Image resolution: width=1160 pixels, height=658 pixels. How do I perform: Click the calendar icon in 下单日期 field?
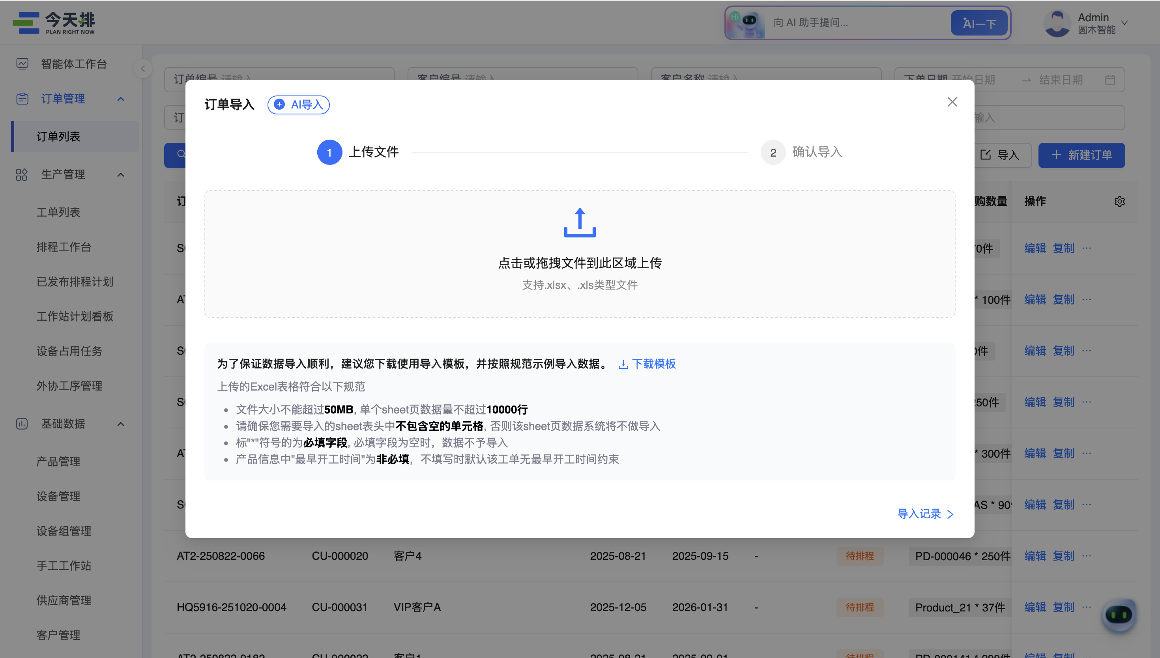(x=1110, y=80)
